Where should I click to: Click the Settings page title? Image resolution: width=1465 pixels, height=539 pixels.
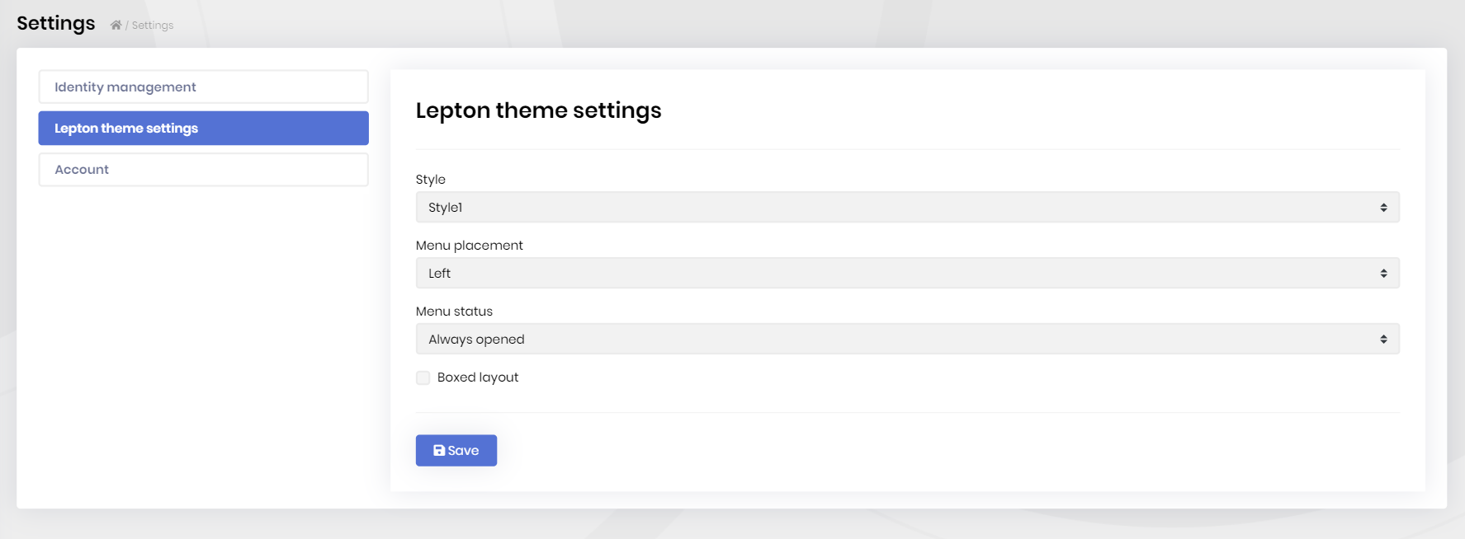[x=56, y=23]
